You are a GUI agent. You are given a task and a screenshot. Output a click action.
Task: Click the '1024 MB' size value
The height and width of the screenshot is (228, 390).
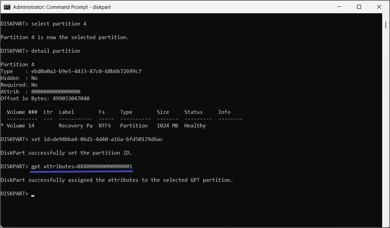point(167,126)
